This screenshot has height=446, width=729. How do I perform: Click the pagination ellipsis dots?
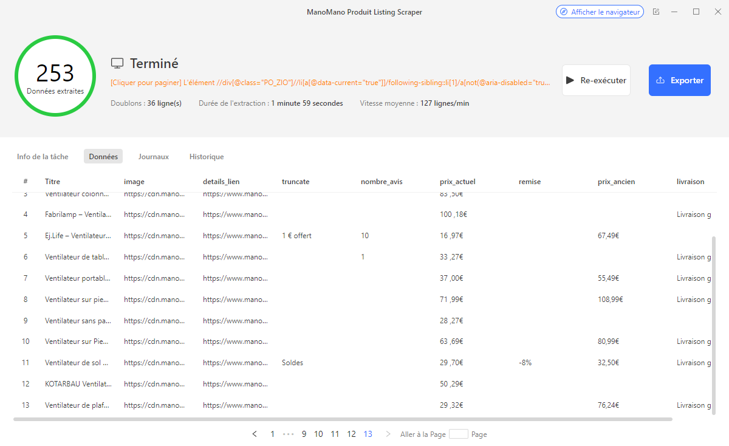coord(289,434)
